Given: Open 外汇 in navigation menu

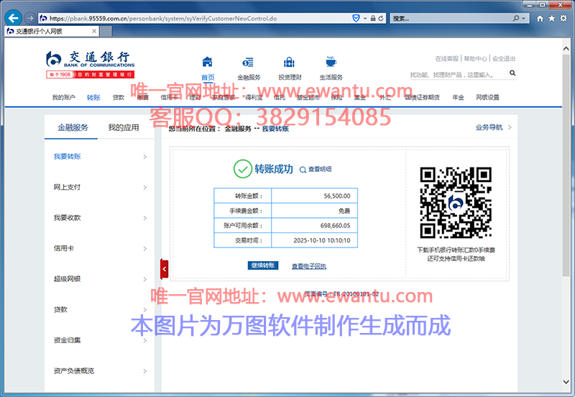Looking at the screenshot, I should coord(385,97).
